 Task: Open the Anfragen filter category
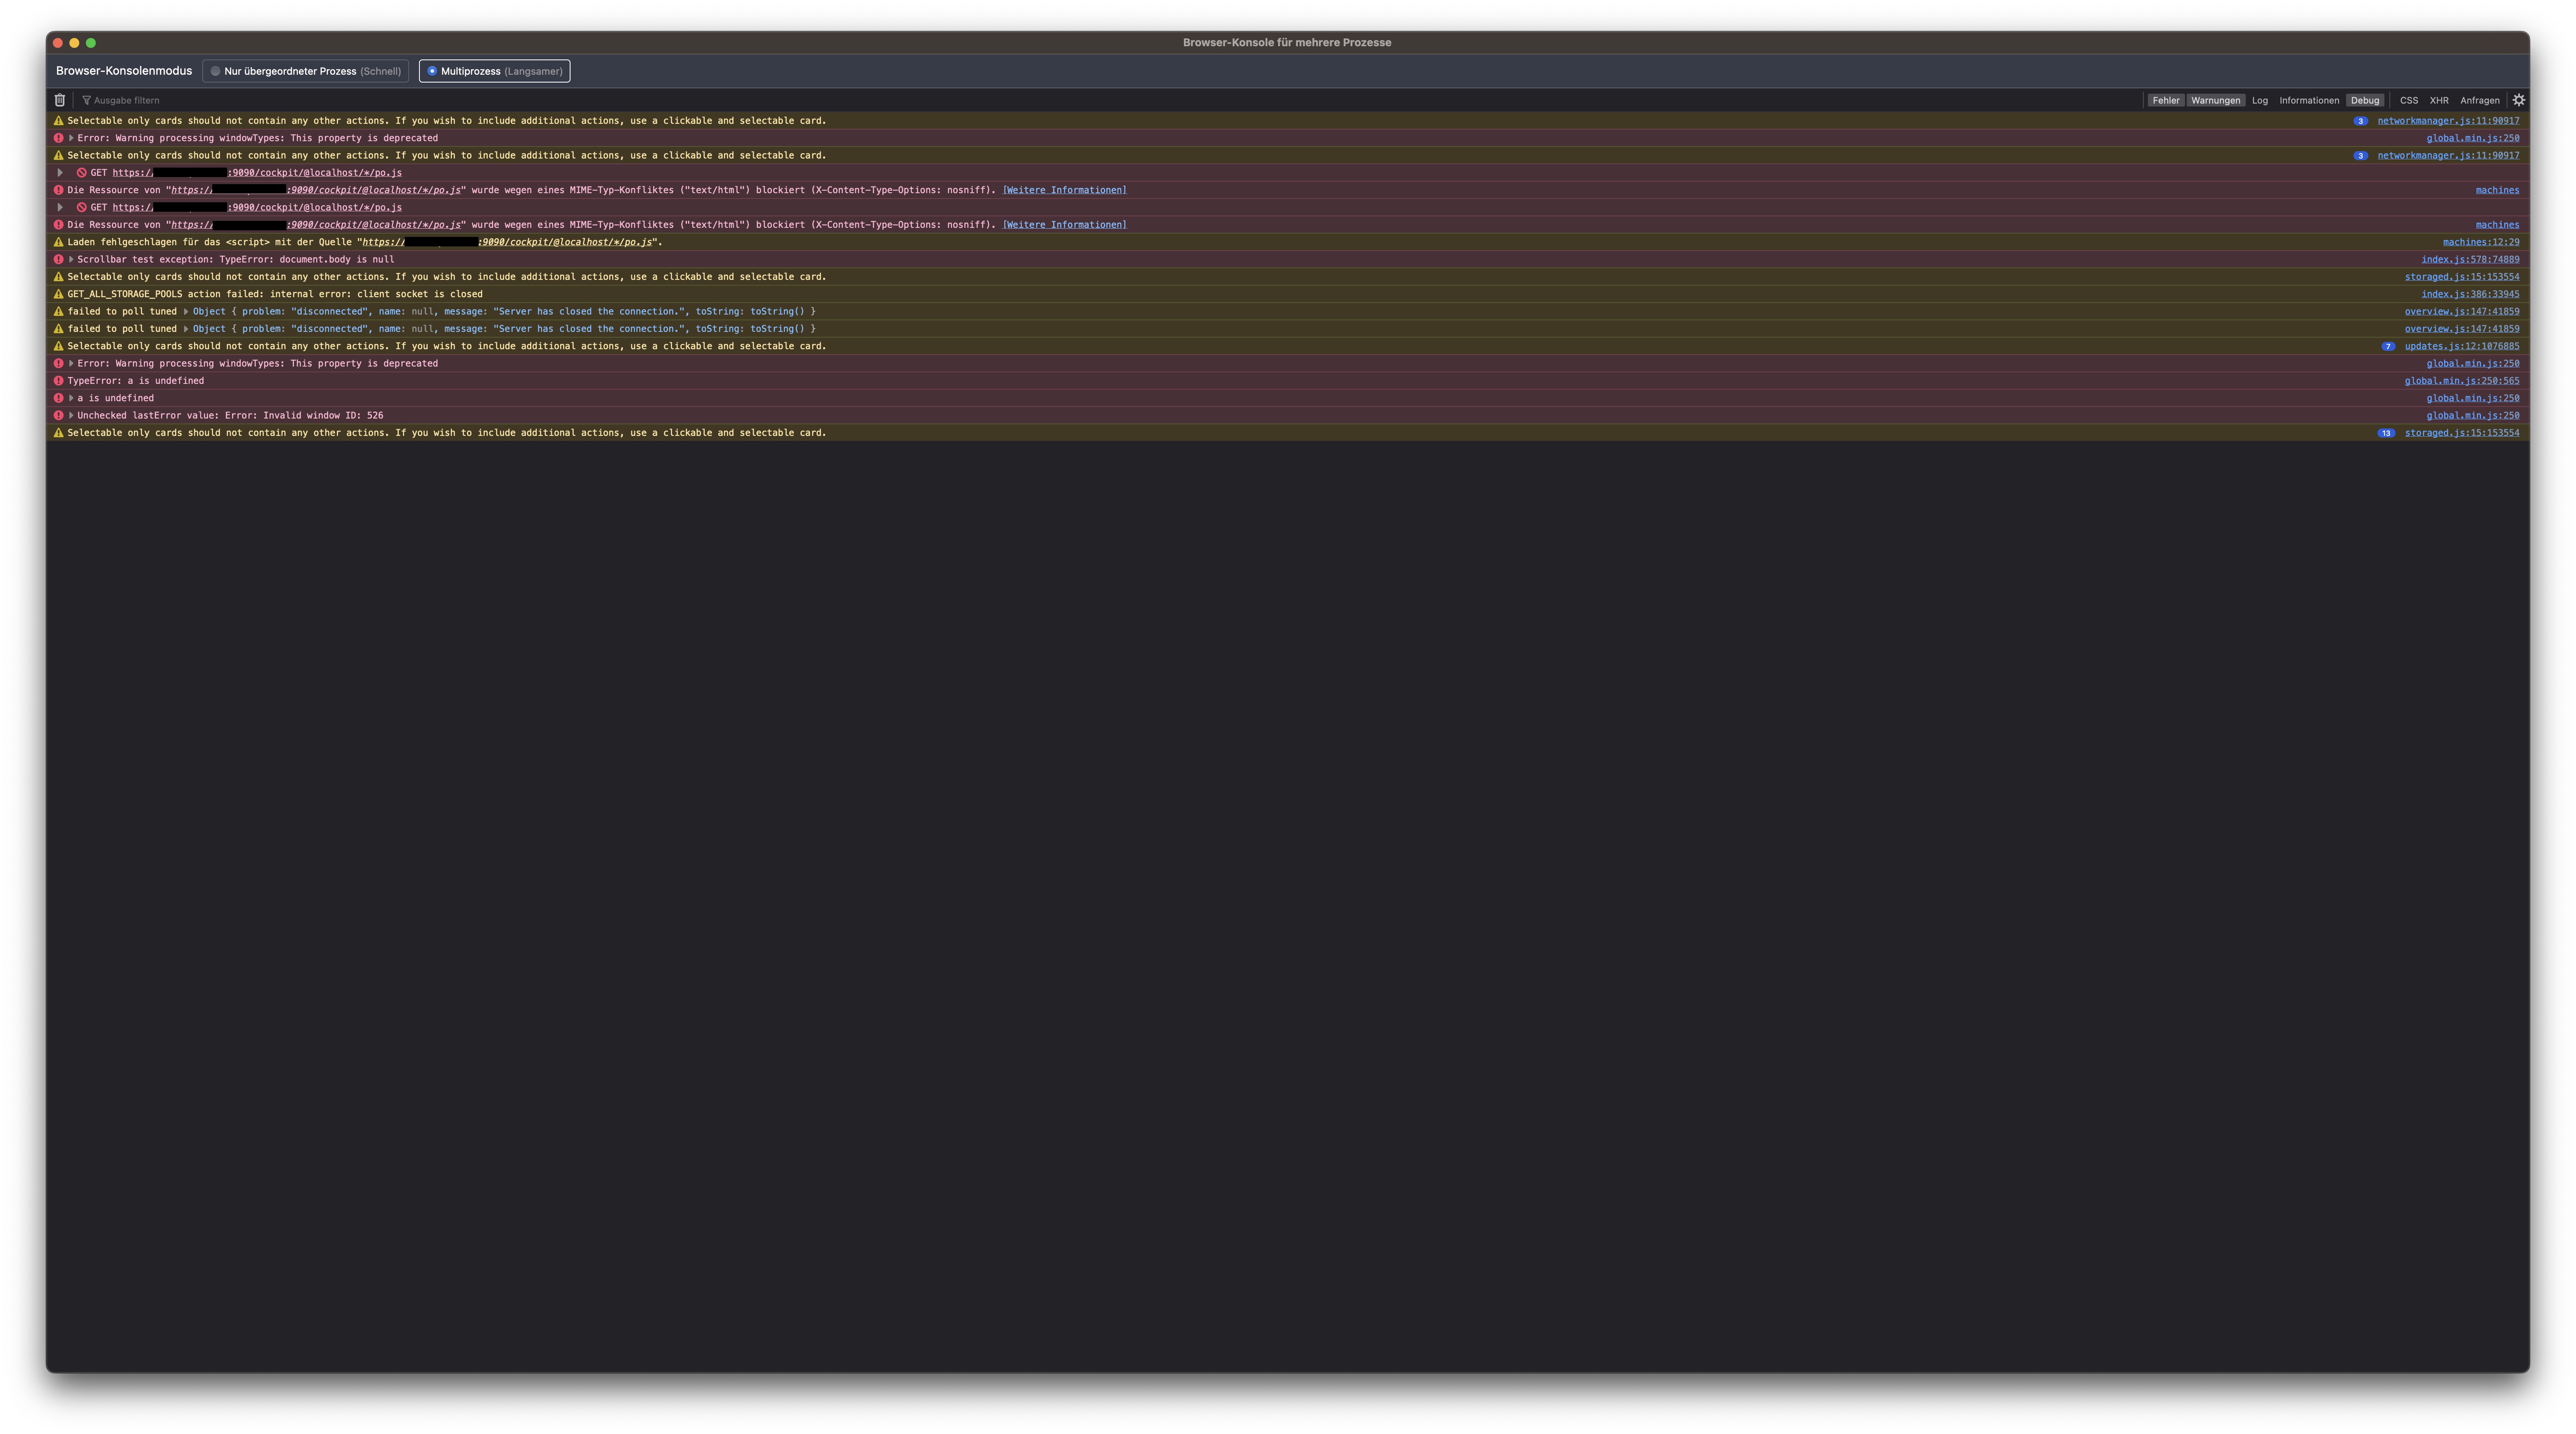tap(2482, 100)
